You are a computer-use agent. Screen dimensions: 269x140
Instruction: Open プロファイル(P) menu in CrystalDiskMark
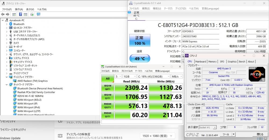coord(127,71)
